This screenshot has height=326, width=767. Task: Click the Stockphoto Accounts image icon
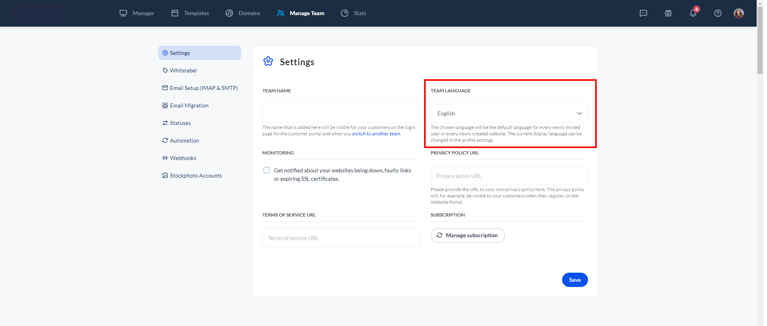165,176
